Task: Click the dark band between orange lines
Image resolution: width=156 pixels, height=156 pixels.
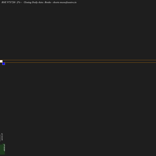Action: 79,61
